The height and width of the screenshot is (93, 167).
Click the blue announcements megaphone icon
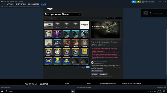tap(134, 2)
